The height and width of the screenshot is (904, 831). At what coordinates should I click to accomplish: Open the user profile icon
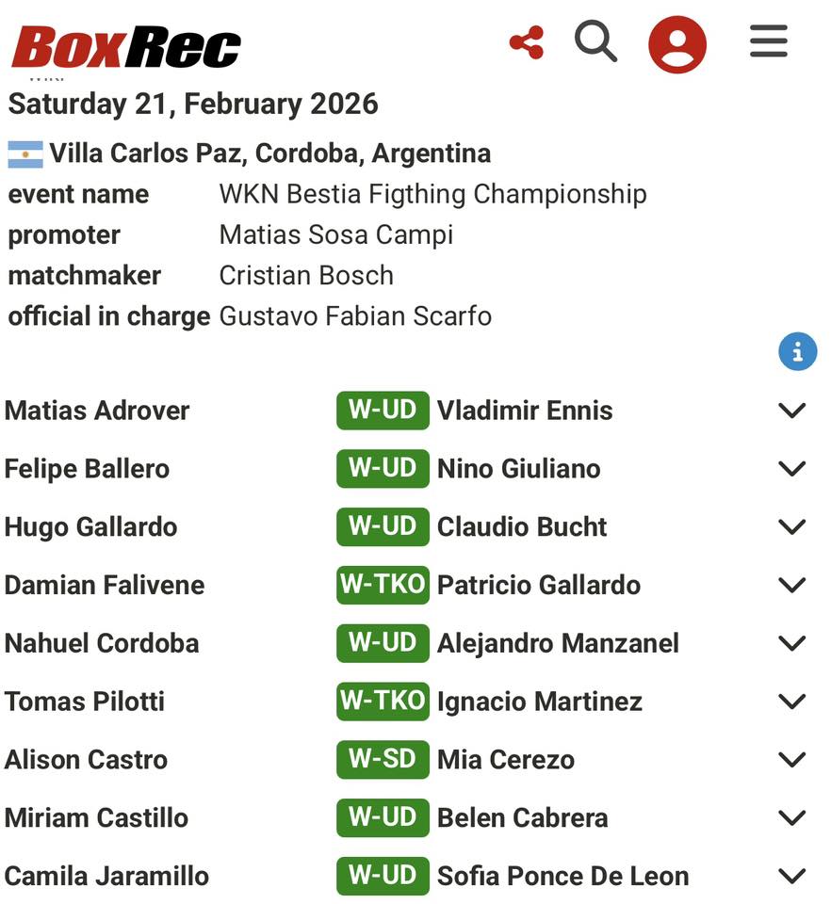(x=676, y=44)
